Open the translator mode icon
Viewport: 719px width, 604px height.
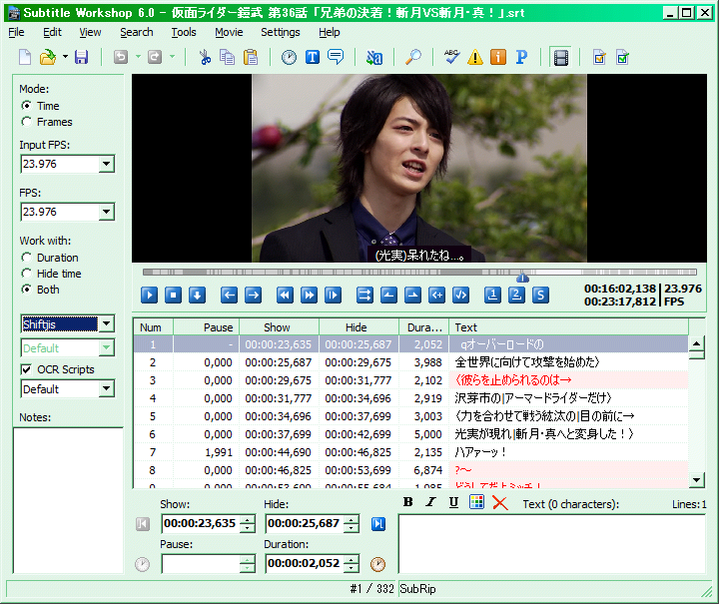click(x=374, y=57)
